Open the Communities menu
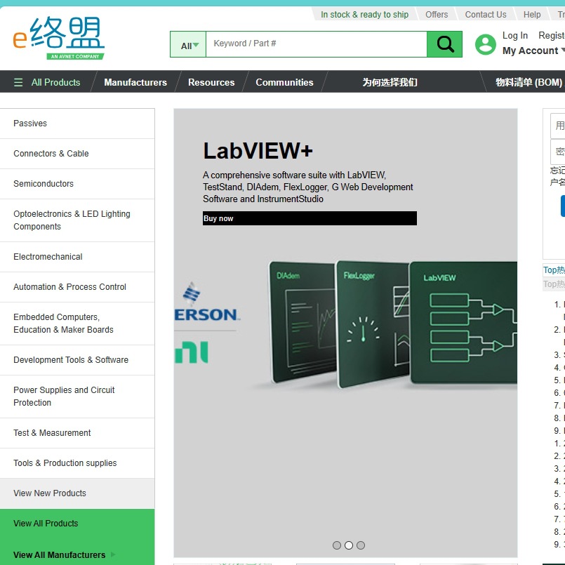565x565 pixels. click(284, 82)
